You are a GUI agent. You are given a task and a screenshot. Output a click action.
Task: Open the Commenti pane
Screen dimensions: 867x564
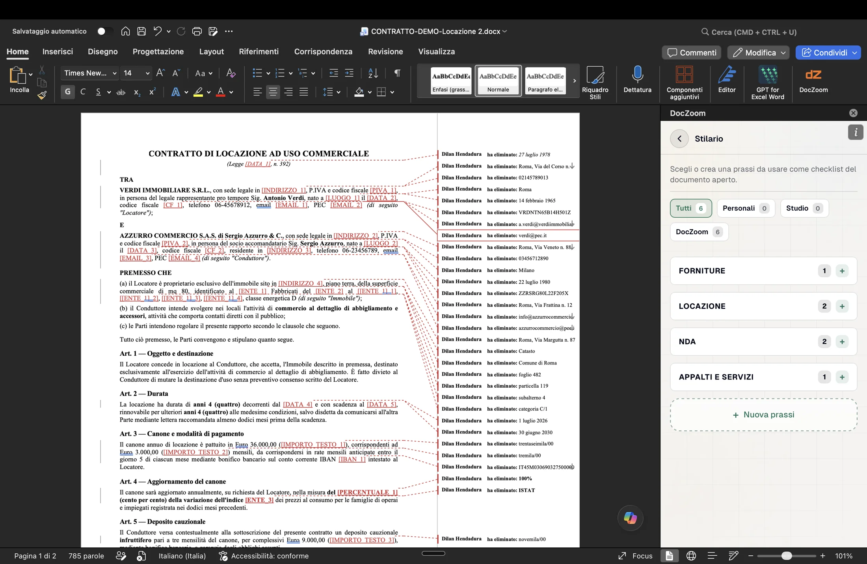pyautogui.click(x=692, y=53)
